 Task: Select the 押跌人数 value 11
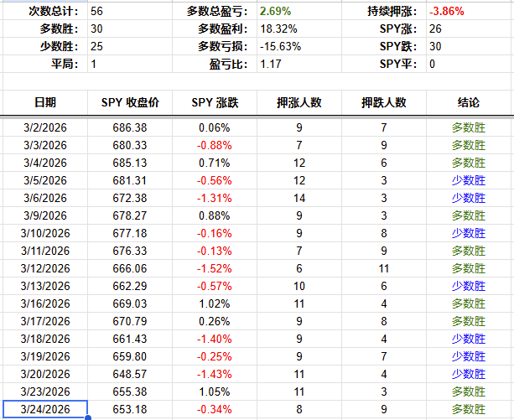point(384,268)
